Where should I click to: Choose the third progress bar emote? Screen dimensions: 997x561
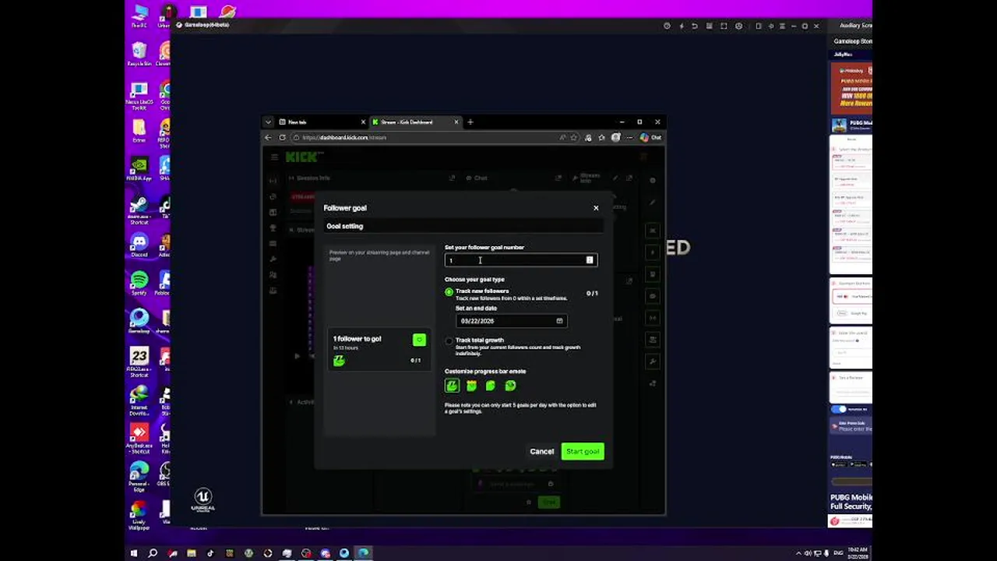[x=491, y=386]
